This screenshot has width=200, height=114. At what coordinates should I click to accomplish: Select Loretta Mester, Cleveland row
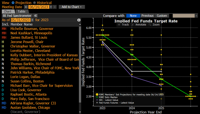pyautogui.click(x=40, y=51)
